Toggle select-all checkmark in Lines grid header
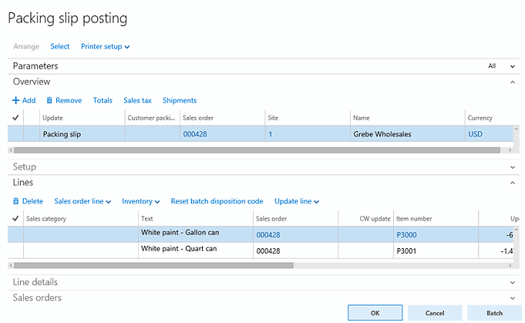This screenshot has width=525, height=323. click(15, 219)
